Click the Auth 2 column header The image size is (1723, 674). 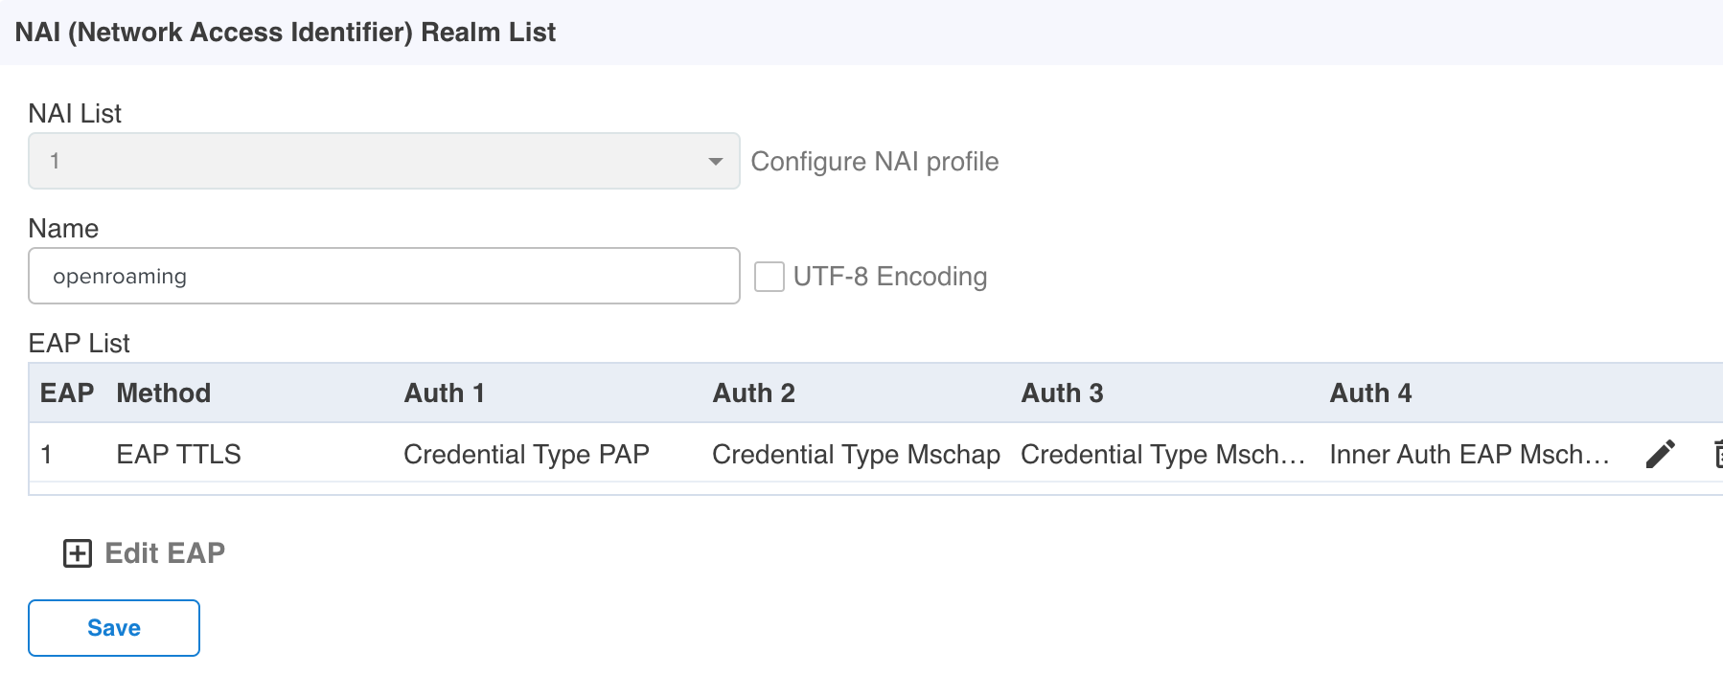pyautogui.click(x=754, y=393)
